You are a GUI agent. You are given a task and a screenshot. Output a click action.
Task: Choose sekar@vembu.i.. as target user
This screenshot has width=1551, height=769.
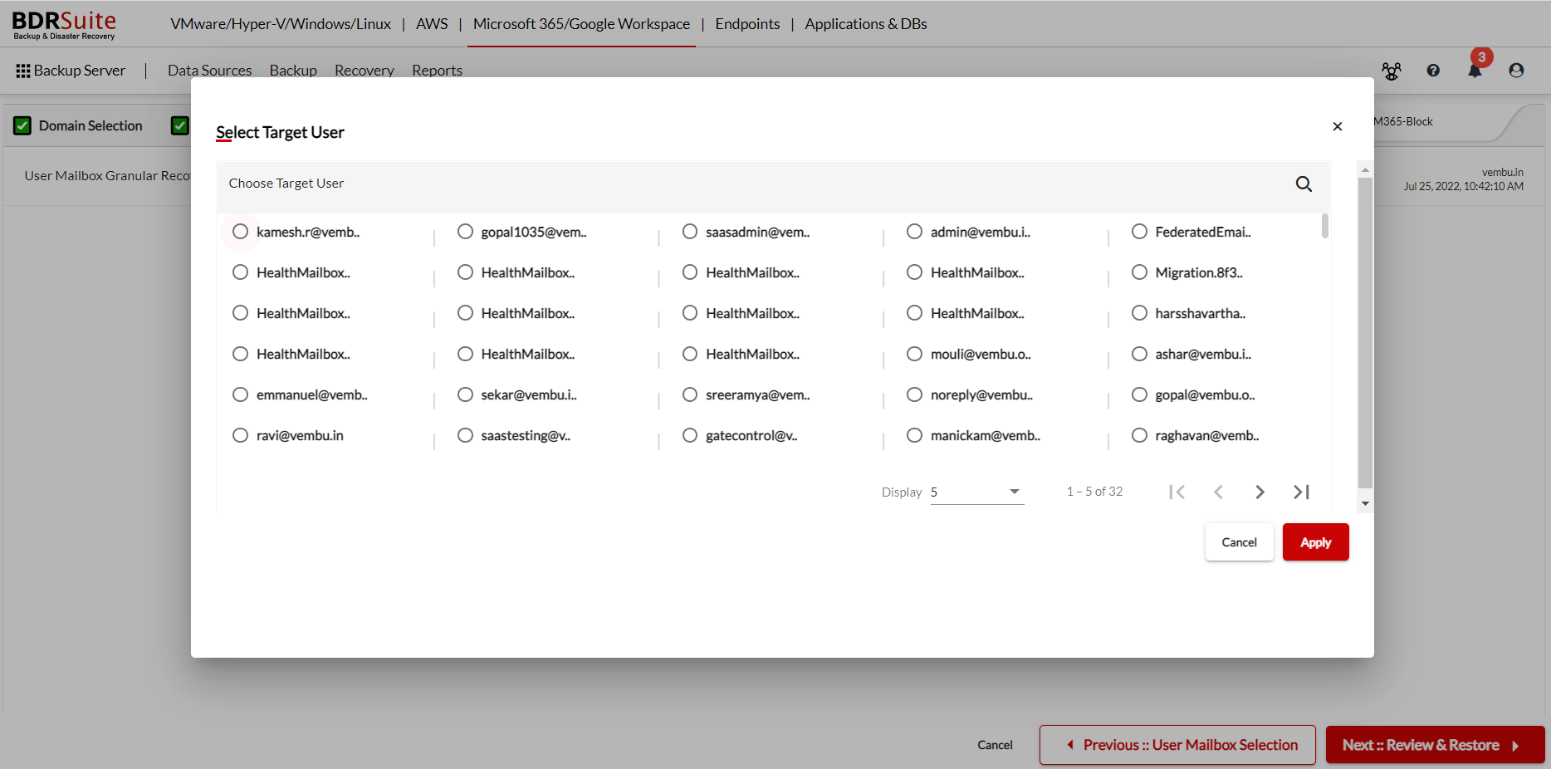click(x=465, y=394)
